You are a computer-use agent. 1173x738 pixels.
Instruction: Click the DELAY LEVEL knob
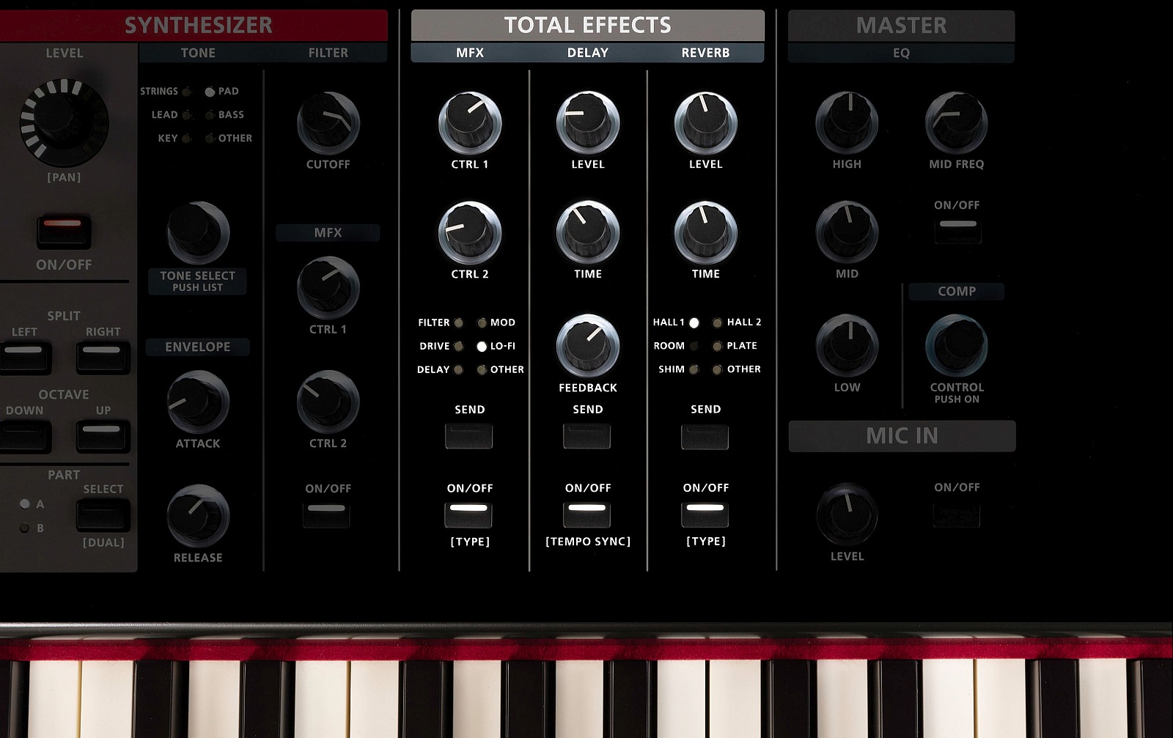[x=588, y=122]
